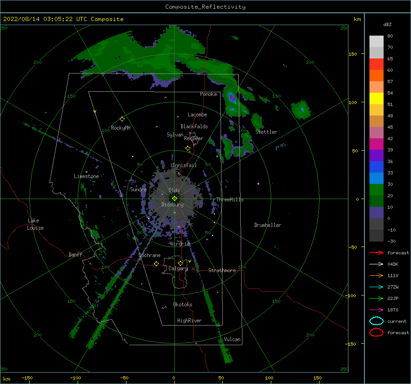Click the Blackfalds city label

click(194, 126)
